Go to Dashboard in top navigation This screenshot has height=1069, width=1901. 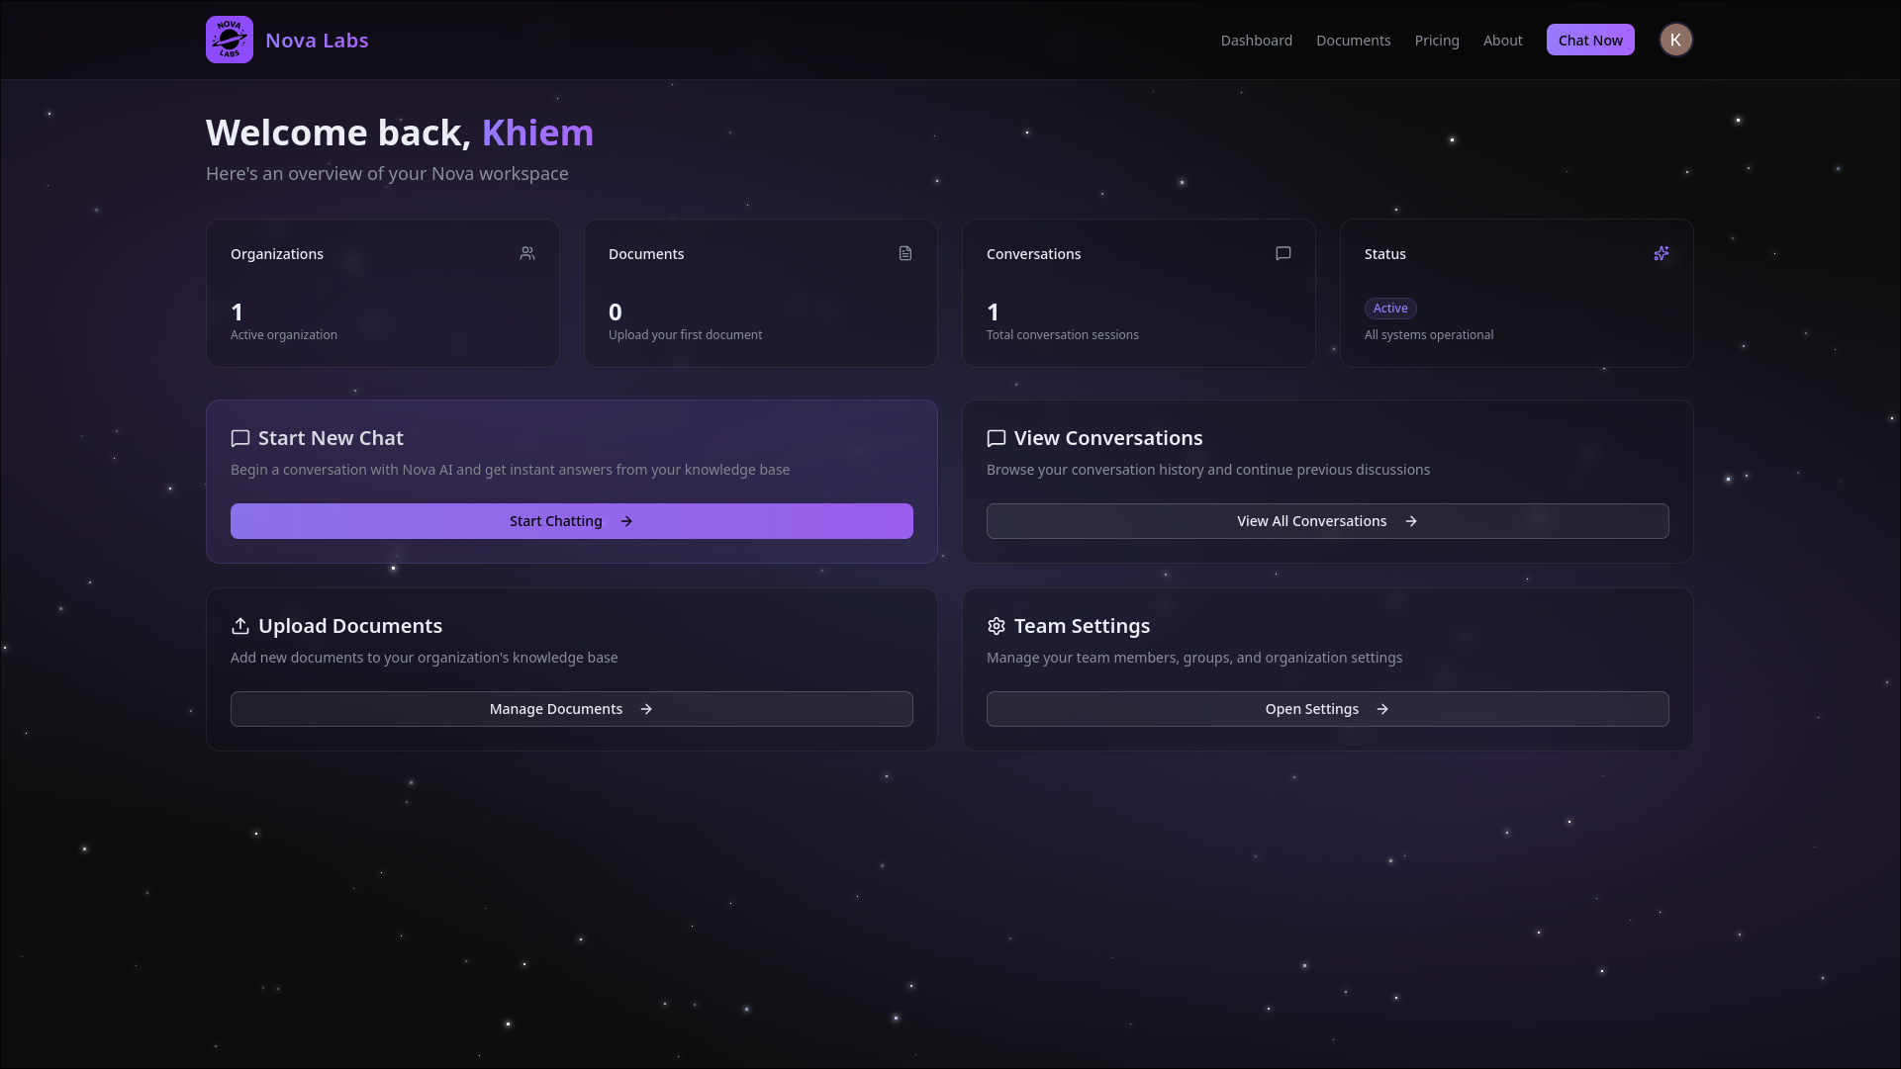[x=1256, y=41]
